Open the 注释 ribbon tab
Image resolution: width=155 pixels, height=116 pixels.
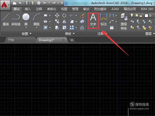coord(39,9)
